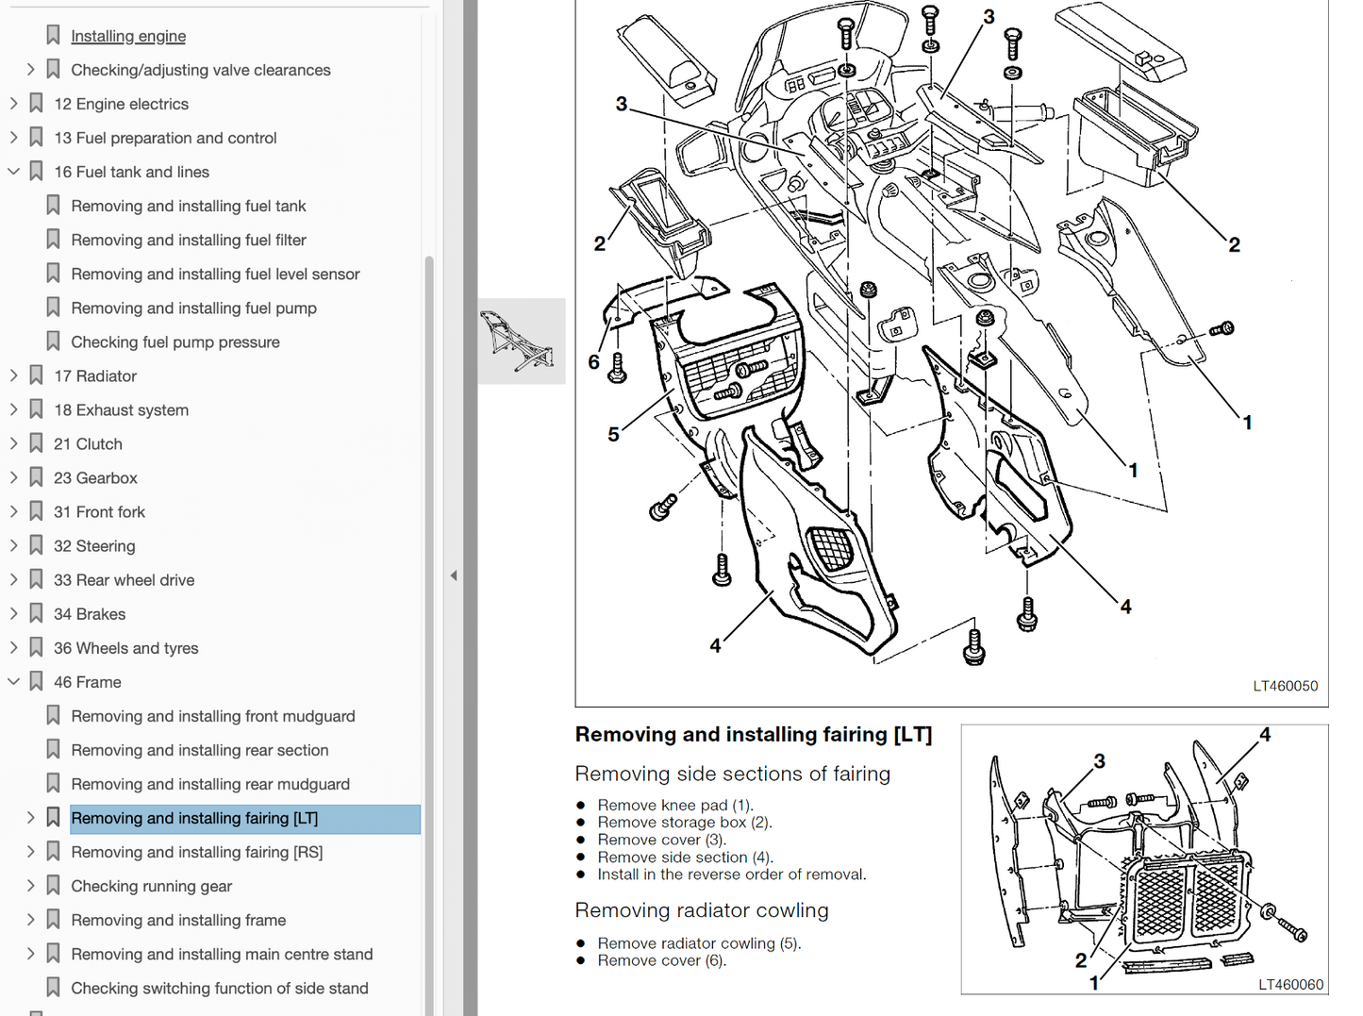Viewport: 1363px width, 1016px height.
Task: Expand the 12 Engine electrics chapter
Action: pos(13,104)
